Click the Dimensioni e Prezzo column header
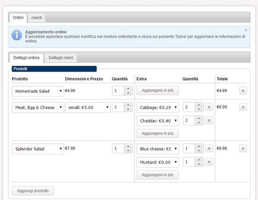The width and height of the screenshot is (258, 200). click(84, 79)
